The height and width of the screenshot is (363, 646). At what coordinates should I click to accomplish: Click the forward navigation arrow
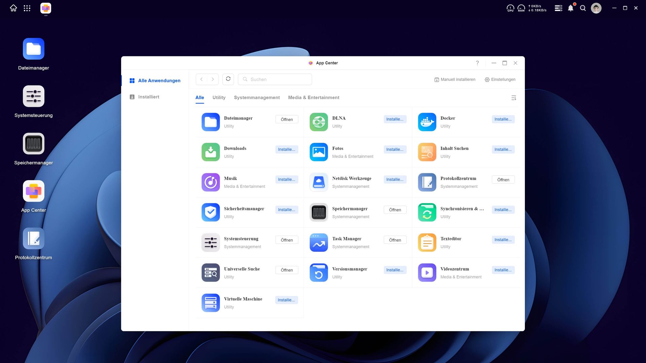[x=213, y=79]
